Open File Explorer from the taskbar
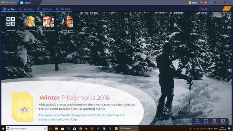The width and height of the screenshot is (233, 131). pyautogui.click(x=57, y=128)
